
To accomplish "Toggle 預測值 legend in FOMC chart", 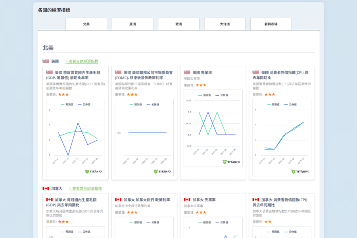I will (136, 105).
